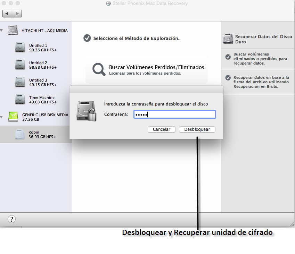Click GENERIC USB DISK MEDIA 37.26 GB label
This screenshot has width=295, height=254.
click(x=45, y=117)
